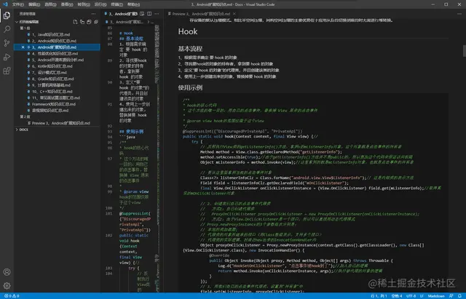466x299 pixels.
Task: Expand the breadcrumb chevron after the file name
Action: [x=149, y=22]
